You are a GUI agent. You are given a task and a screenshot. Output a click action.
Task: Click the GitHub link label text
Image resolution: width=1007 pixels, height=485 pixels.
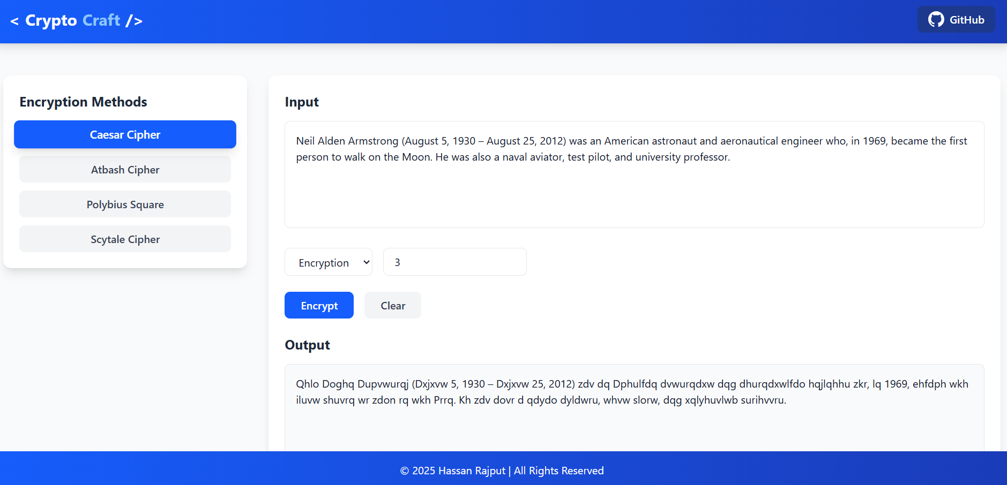point(967,20)
